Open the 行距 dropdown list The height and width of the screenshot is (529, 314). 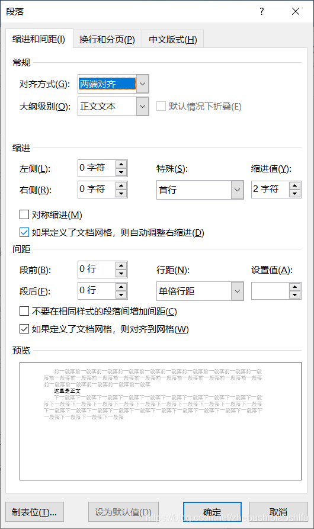click(x=237, y=291)
